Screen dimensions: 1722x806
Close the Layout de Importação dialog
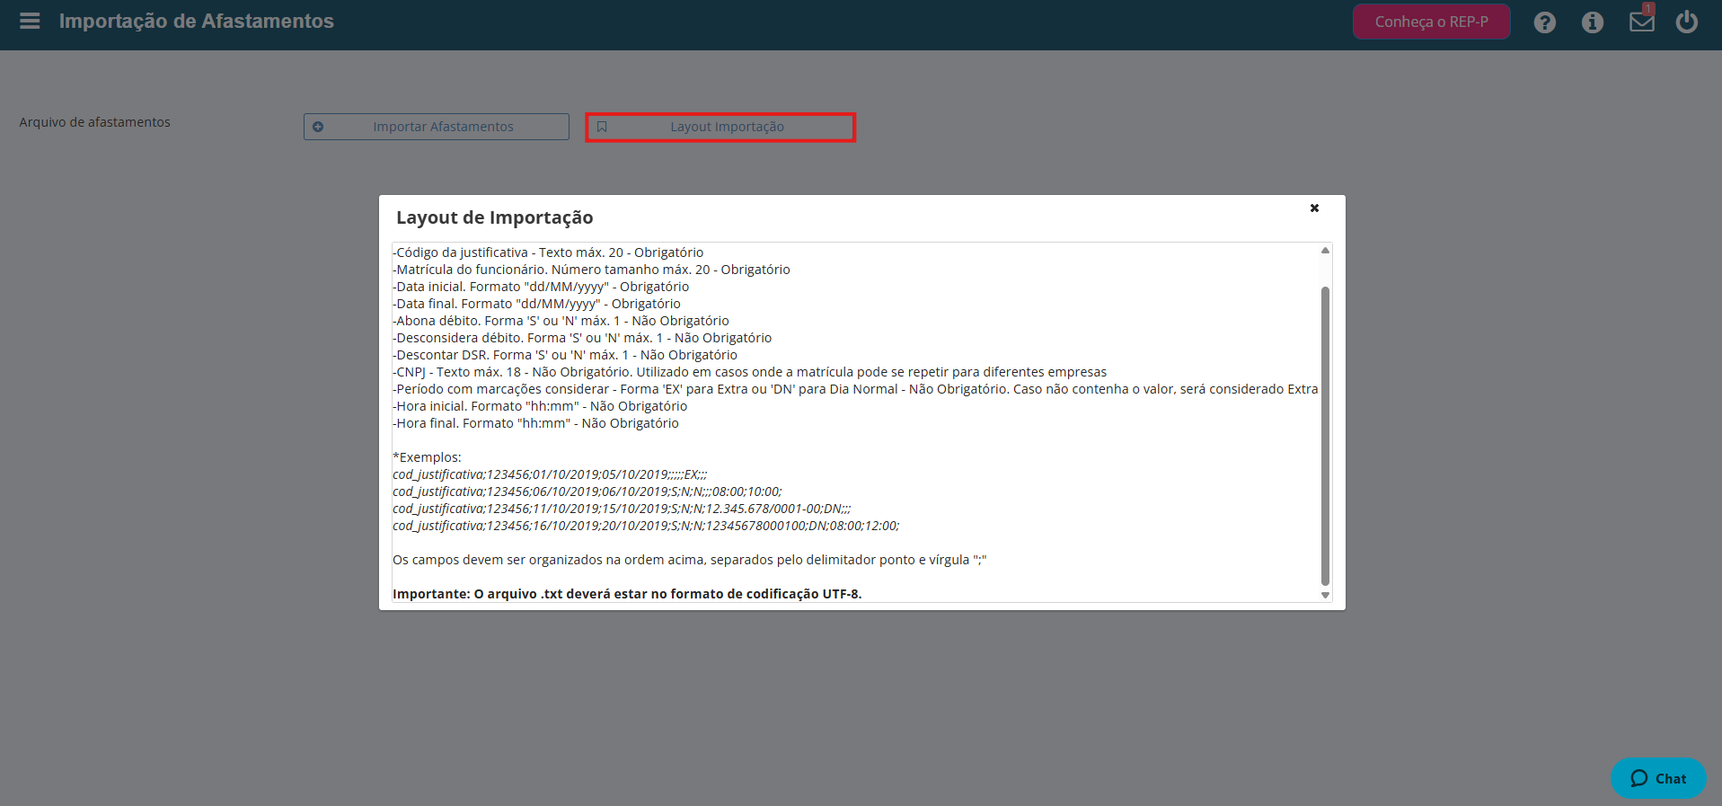tap(1314, 208)
